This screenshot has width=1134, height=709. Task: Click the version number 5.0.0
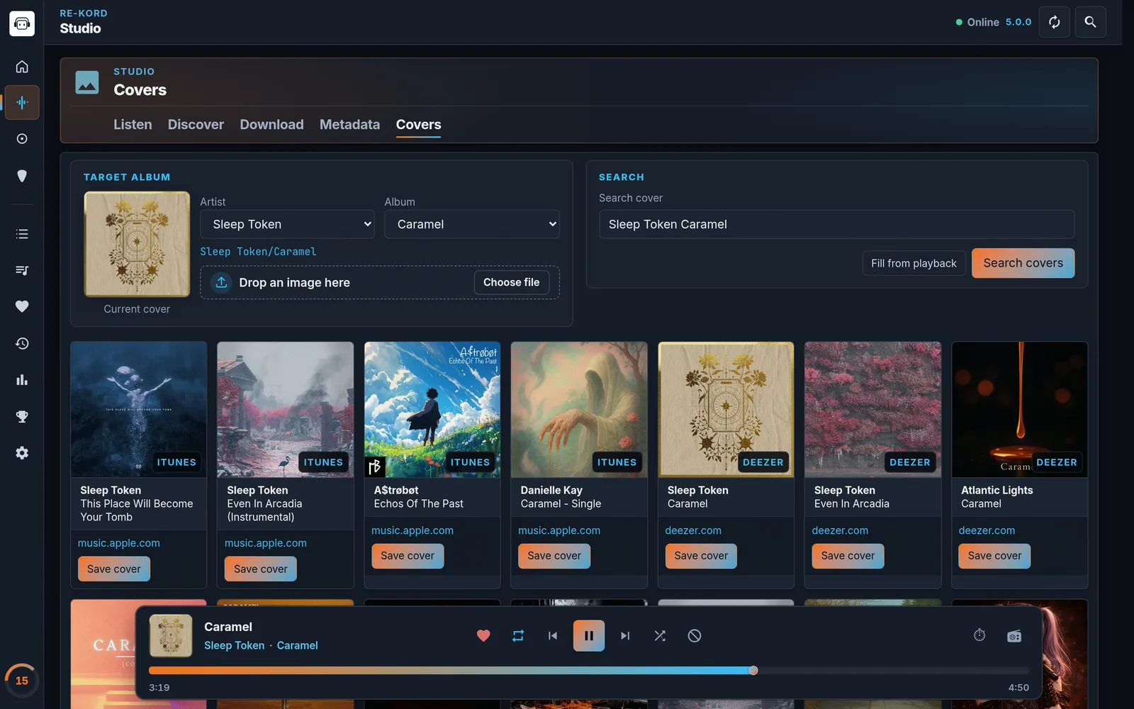click(x=1018, y=22)
